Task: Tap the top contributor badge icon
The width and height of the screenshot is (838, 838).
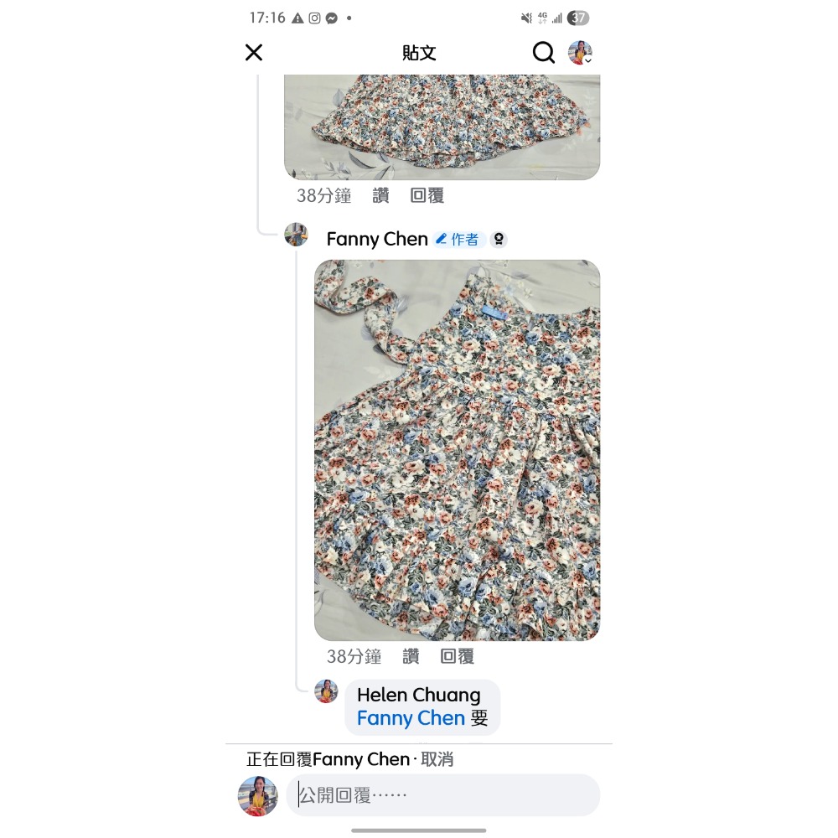Action: (x=499, y=240)
